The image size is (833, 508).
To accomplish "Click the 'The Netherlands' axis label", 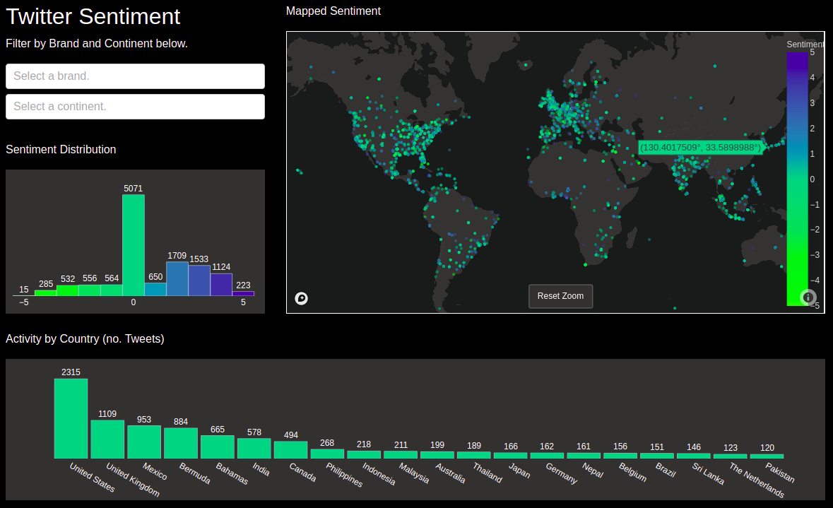I will pos(757,480).
